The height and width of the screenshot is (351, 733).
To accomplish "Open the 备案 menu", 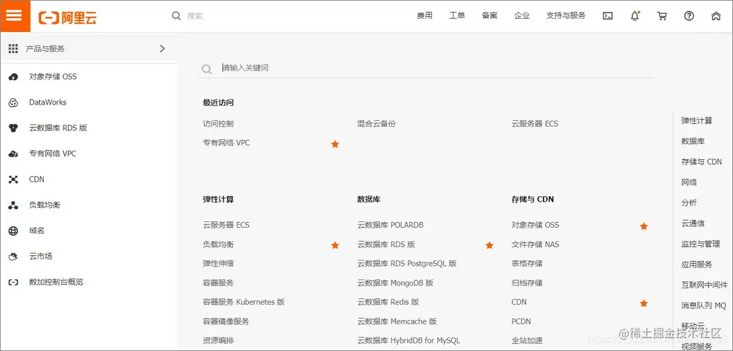I will pos(489,16).
